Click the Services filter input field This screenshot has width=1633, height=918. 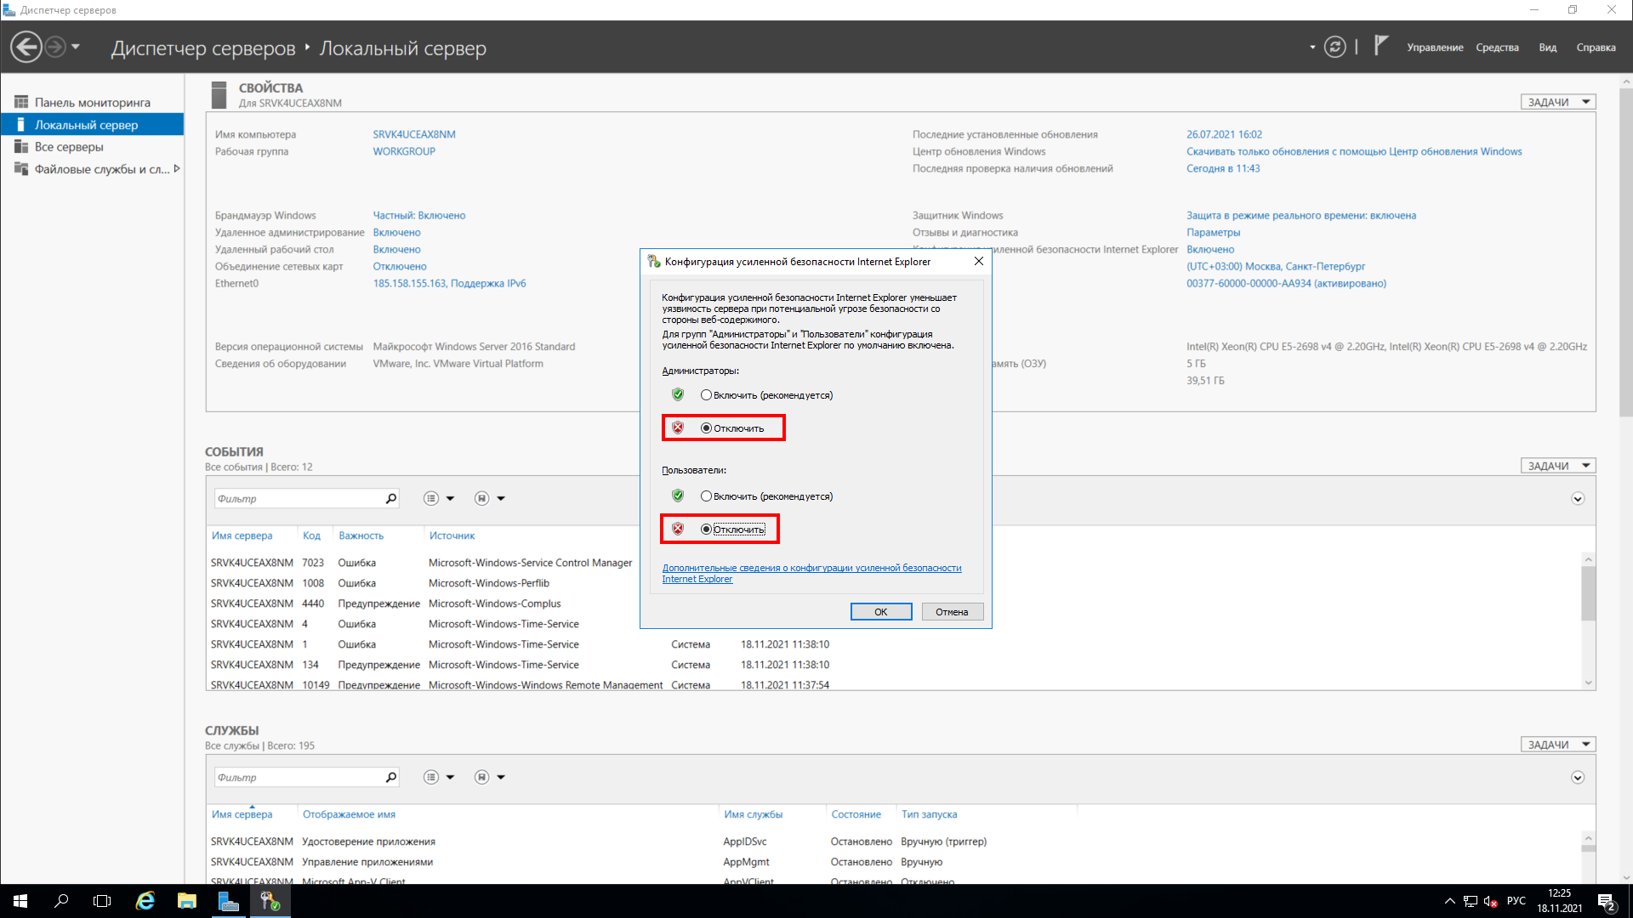click(298, 778)
